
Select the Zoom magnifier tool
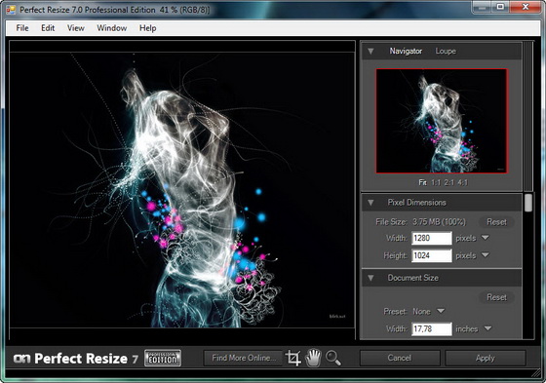coord(333,358)
